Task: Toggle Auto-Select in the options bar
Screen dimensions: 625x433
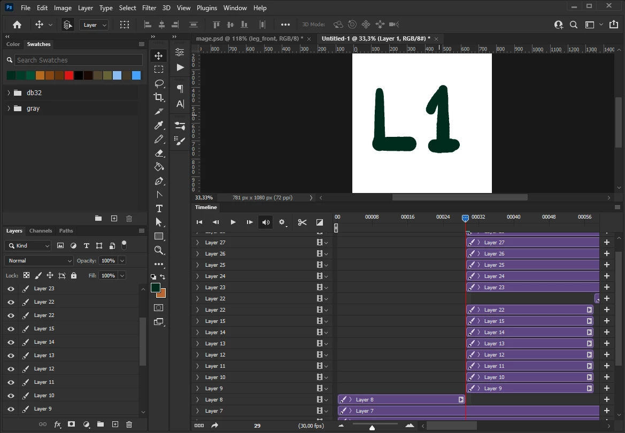Action: click(67, 25)
